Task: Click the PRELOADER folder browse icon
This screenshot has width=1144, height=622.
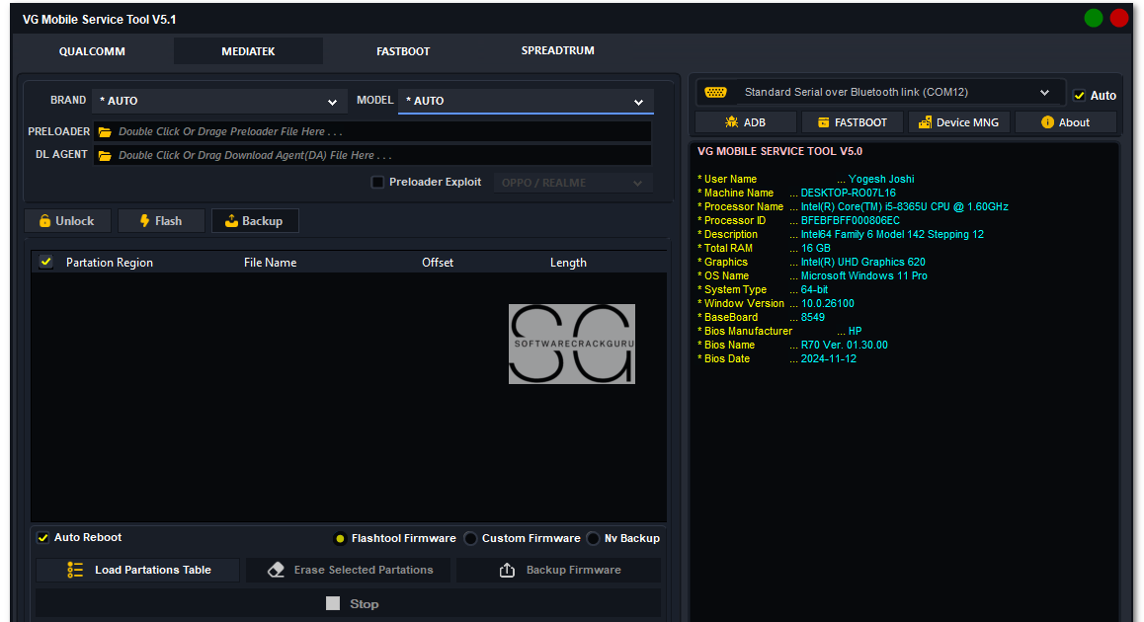Action: 105,132
